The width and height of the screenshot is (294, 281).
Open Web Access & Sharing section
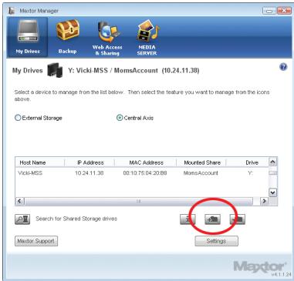(107, 38)
